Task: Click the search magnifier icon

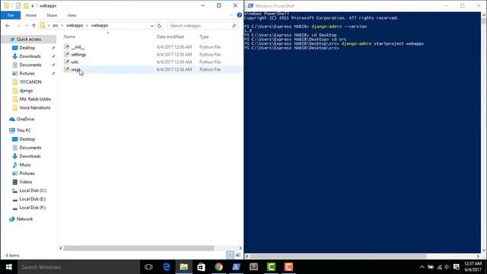Action: pyautogui.click(x=234, y=26)
